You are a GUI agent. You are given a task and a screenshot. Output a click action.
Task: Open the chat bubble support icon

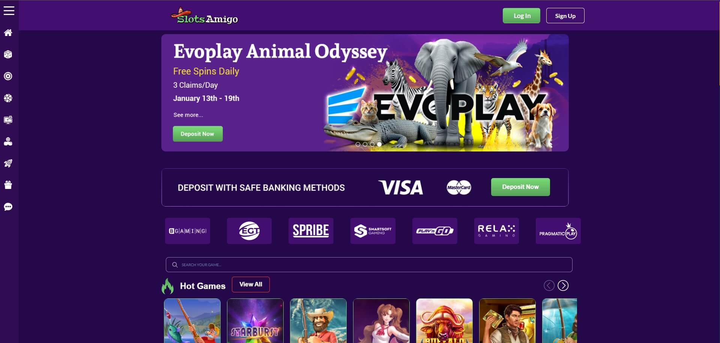(8, 207)
